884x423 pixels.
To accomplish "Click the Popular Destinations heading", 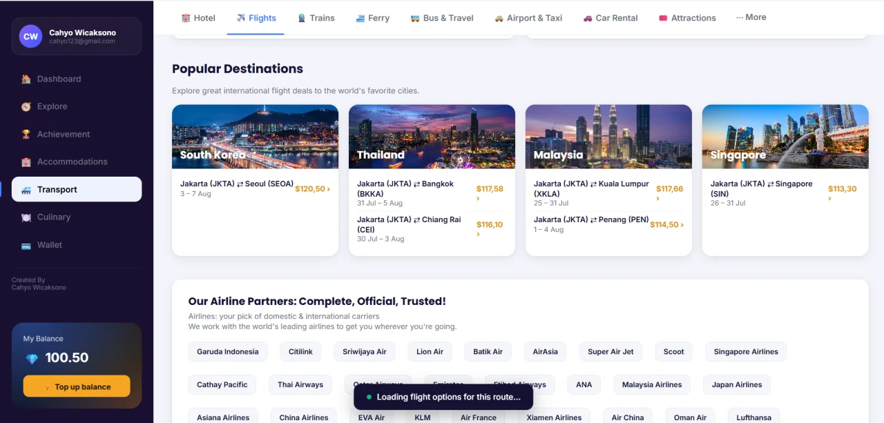I will coord(238,69).
